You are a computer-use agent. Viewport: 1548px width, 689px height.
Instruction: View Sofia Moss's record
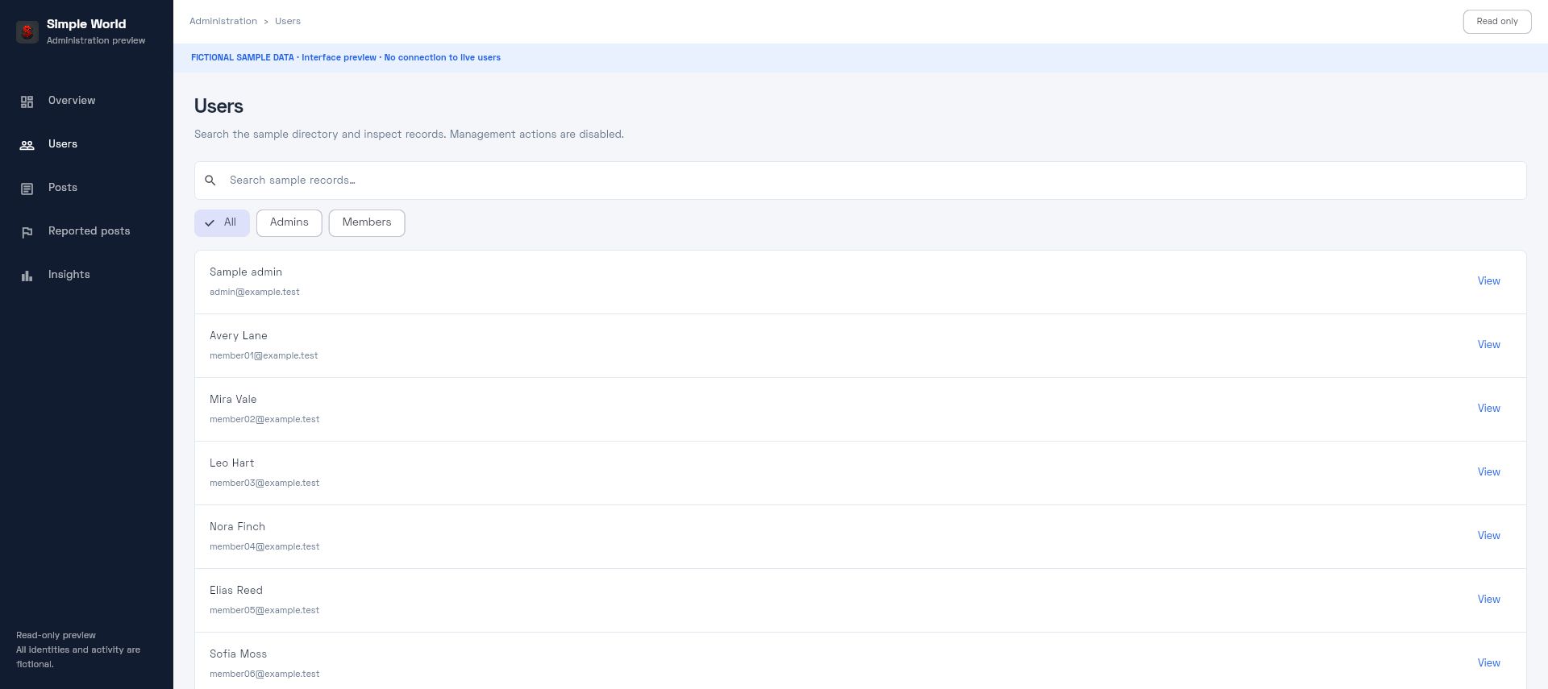1488,663
